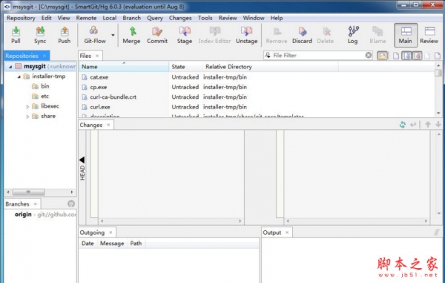
Task: Clear the File Filter field
Action: click(368, 55)
